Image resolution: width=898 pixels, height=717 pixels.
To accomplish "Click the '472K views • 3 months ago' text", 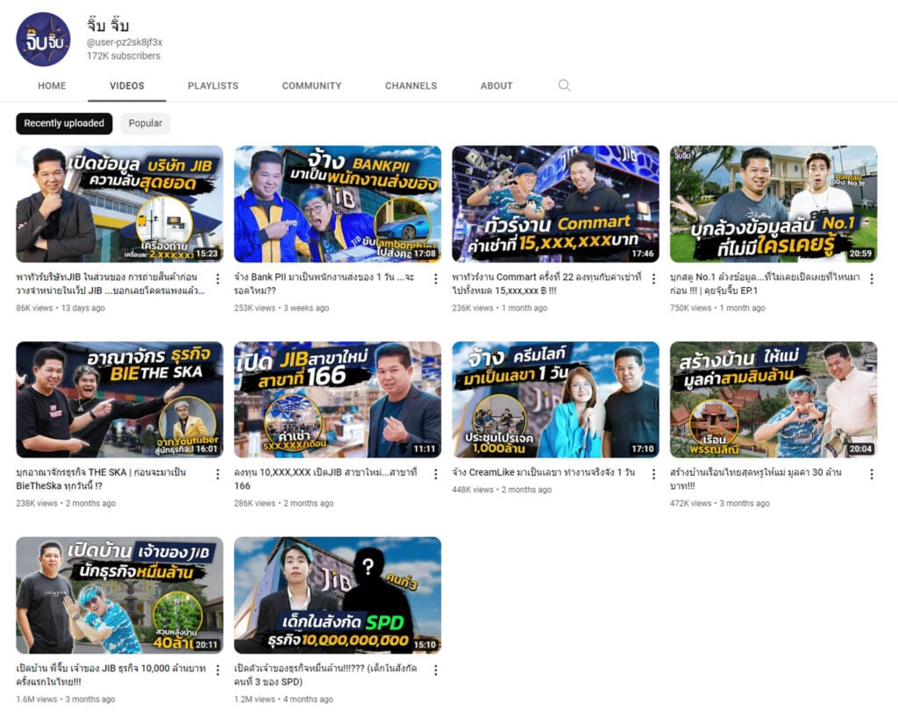I will click(x=720, y=503).
